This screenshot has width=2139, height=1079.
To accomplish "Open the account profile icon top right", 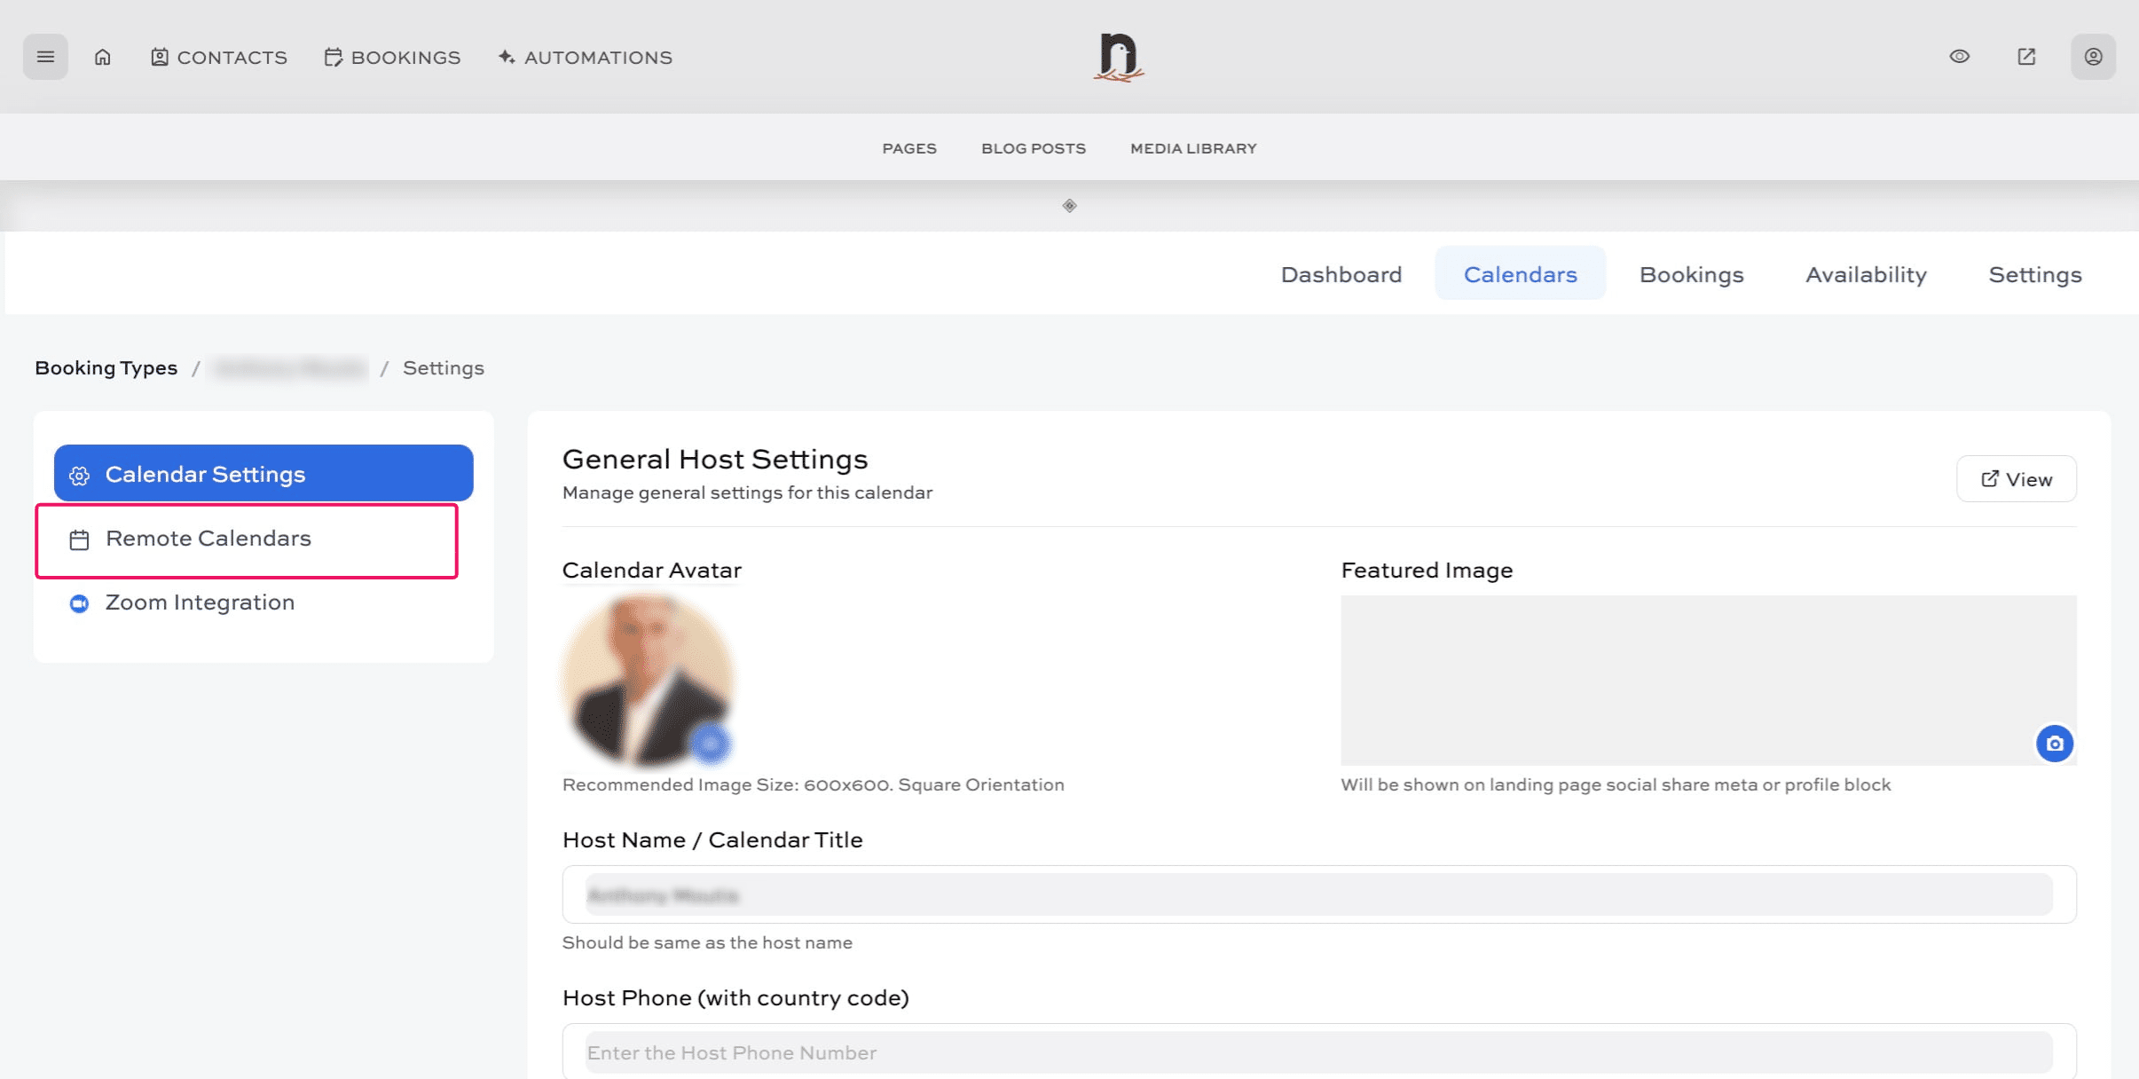I will [2092, 56].
